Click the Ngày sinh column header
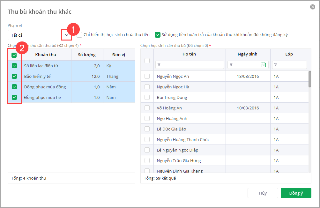Image resolution: width=320 pixels, height=208 pixels. tap(248, 54)
